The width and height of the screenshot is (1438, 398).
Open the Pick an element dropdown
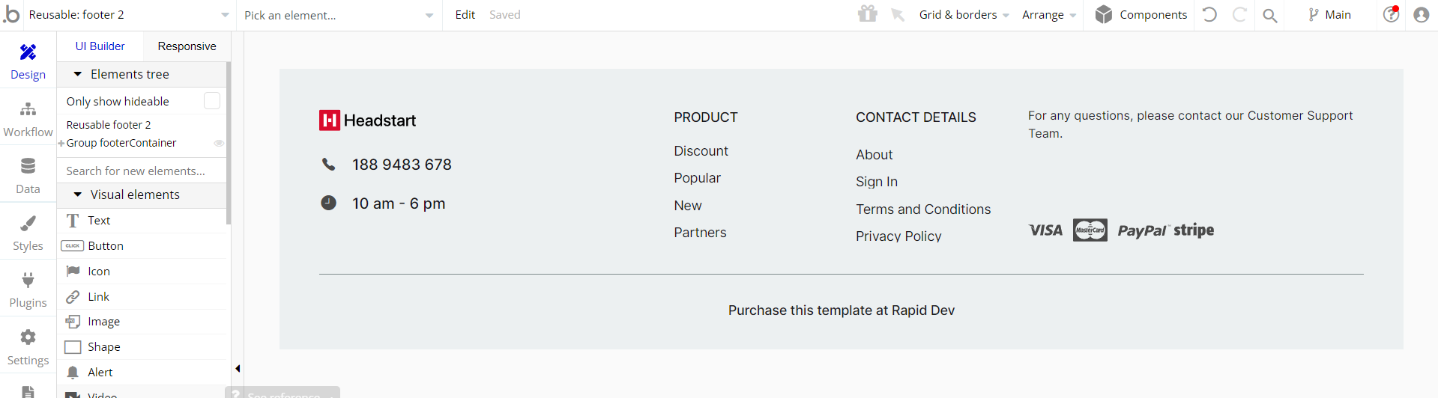click(x=339, y=15)
